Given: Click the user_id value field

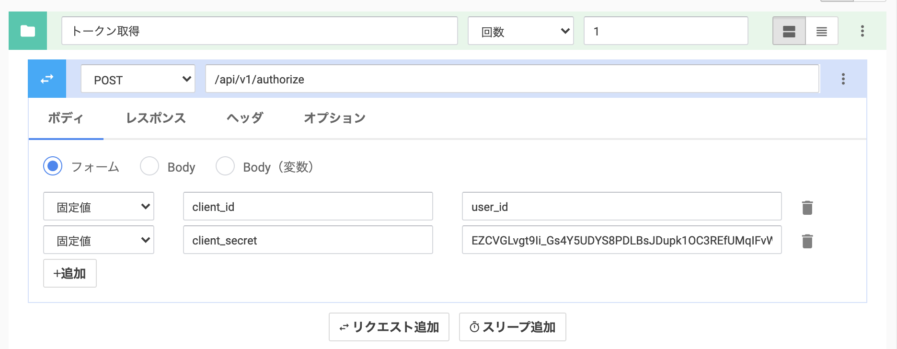Looking at the screenshot, I should pos(622,207).
